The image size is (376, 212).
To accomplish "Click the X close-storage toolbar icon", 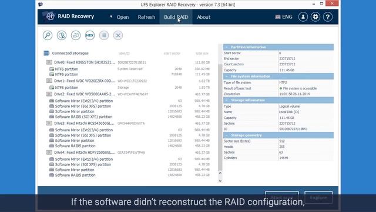I will click(x=118, y=35).
